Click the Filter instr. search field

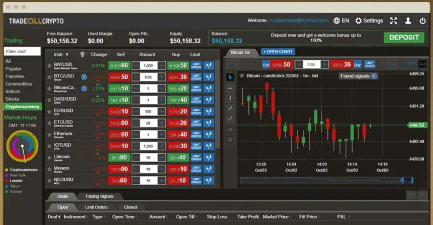click(x=22, y=51)
